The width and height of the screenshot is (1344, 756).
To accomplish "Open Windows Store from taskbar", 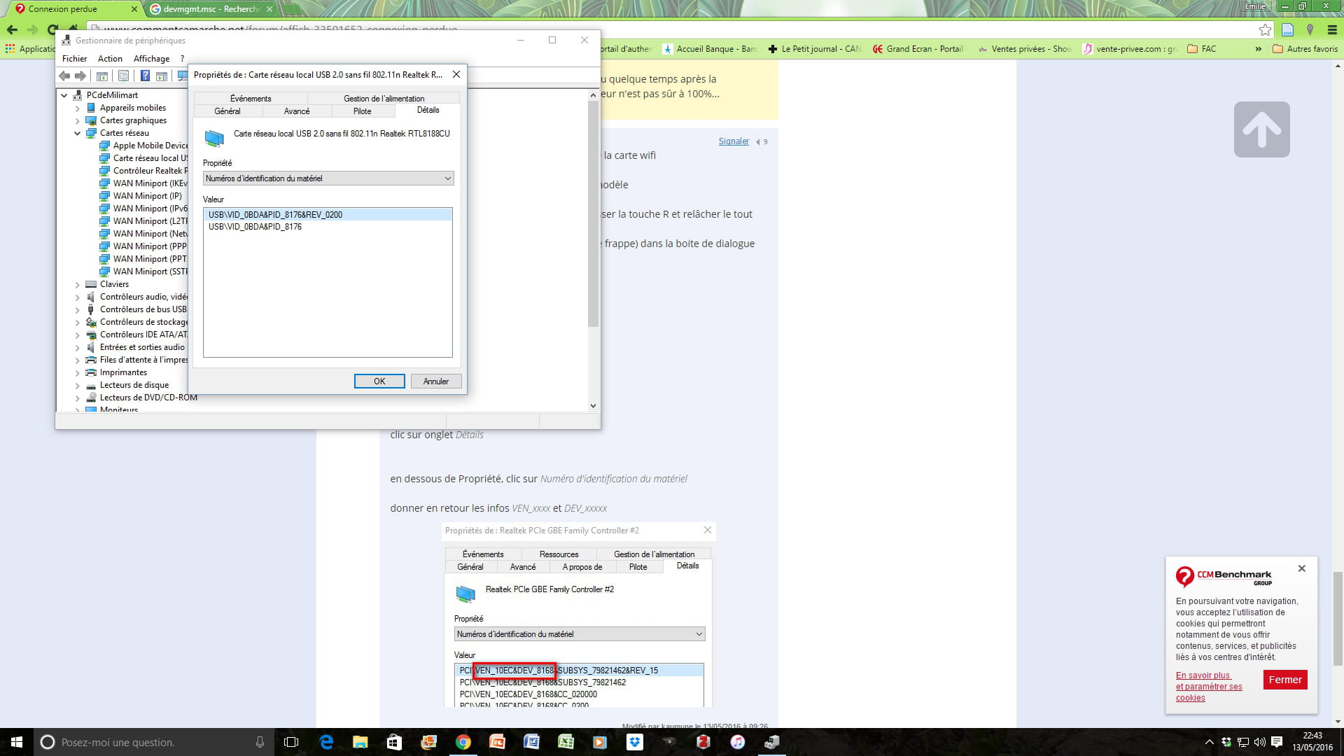I will click(x=394, y=742).
